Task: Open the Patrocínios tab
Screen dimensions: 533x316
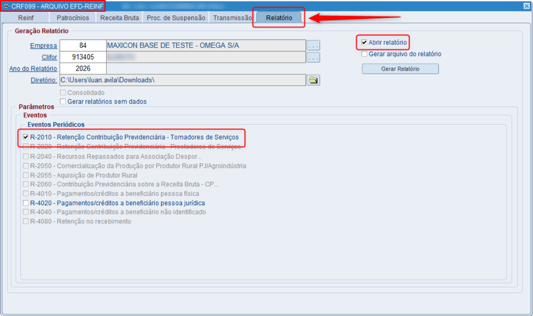Action: pyautogui.click(x=73, y=18)
